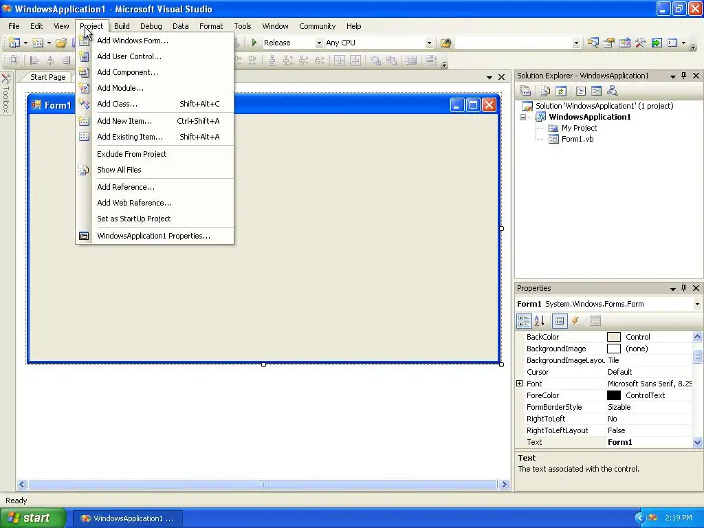
Task: Open the Build menu
Action: coord(122,26)
